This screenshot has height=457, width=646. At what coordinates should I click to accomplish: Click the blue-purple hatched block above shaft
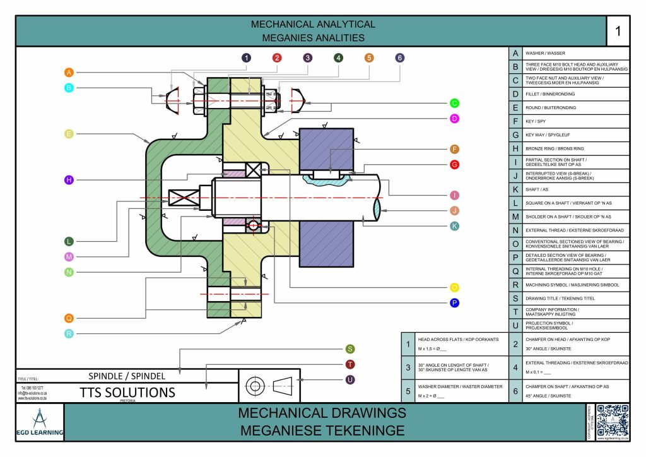326,149
